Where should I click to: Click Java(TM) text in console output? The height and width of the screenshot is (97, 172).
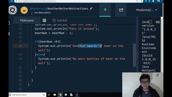[x=149, y=37]
